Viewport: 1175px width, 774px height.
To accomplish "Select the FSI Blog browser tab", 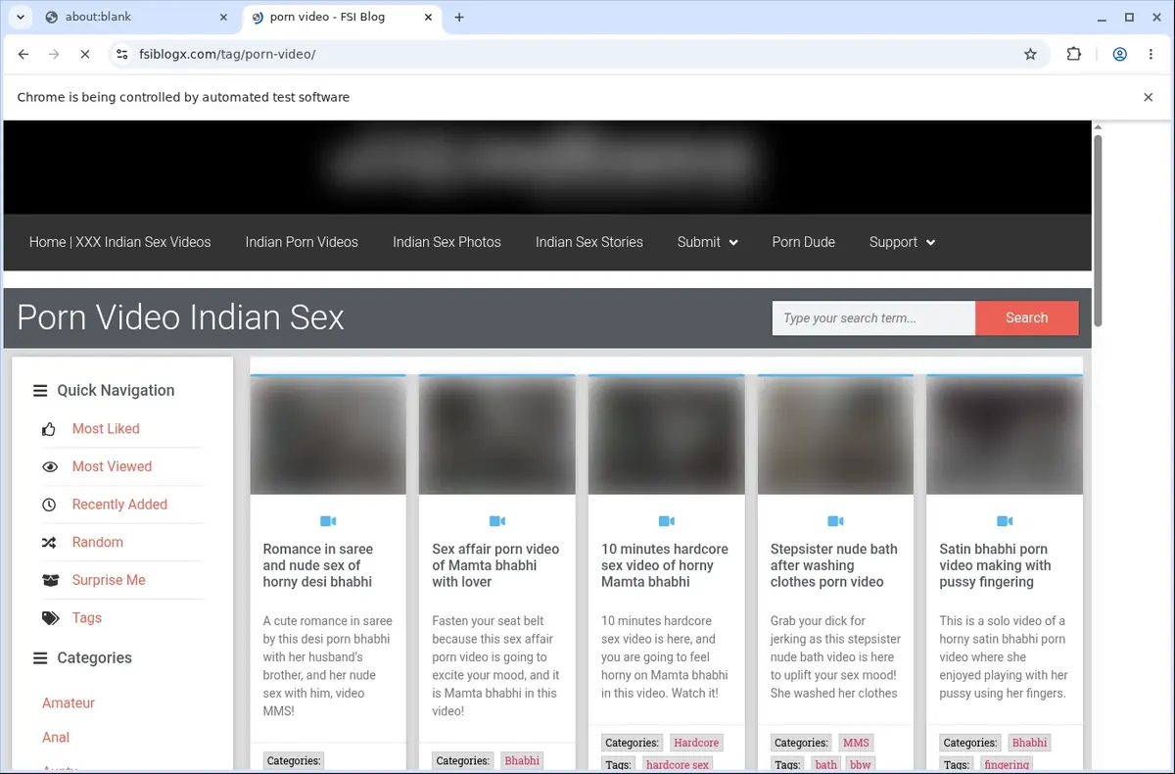I will (338, 17).
